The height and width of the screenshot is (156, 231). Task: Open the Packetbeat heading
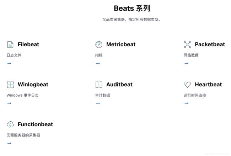coord(210,45)
